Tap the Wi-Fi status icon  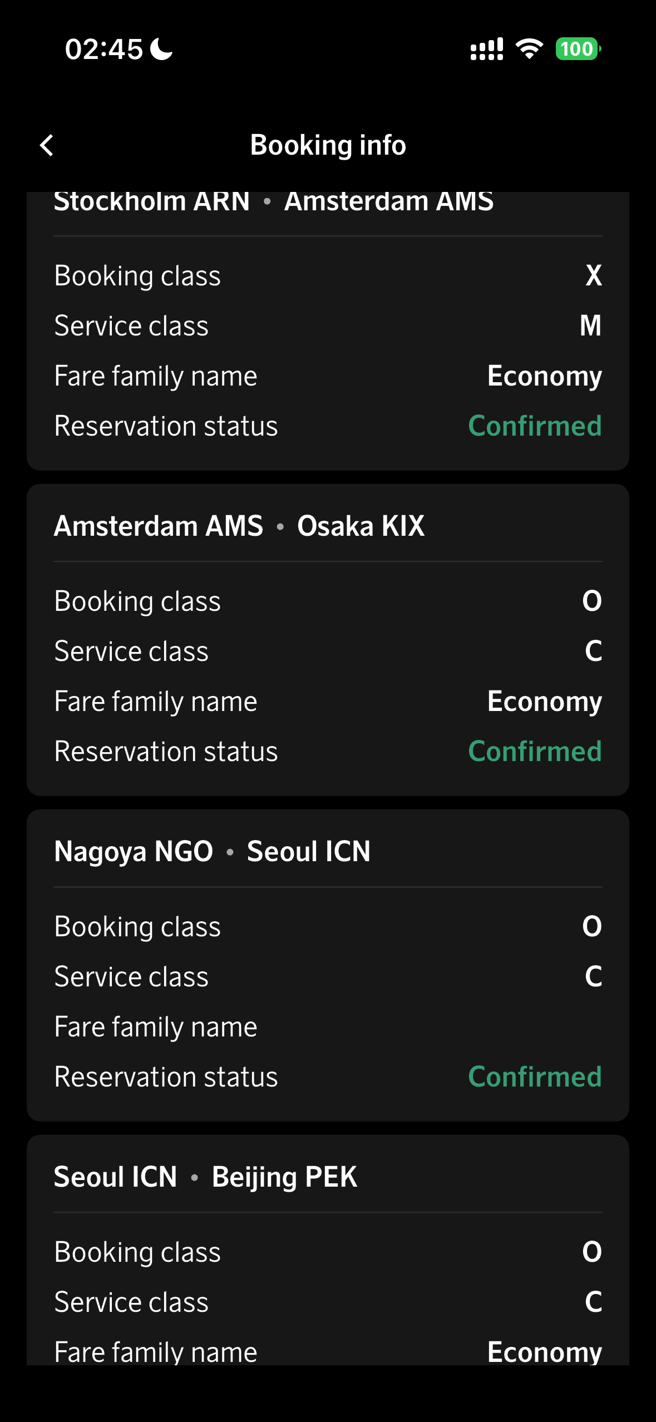pyautogui.click(x=529, y=49)
